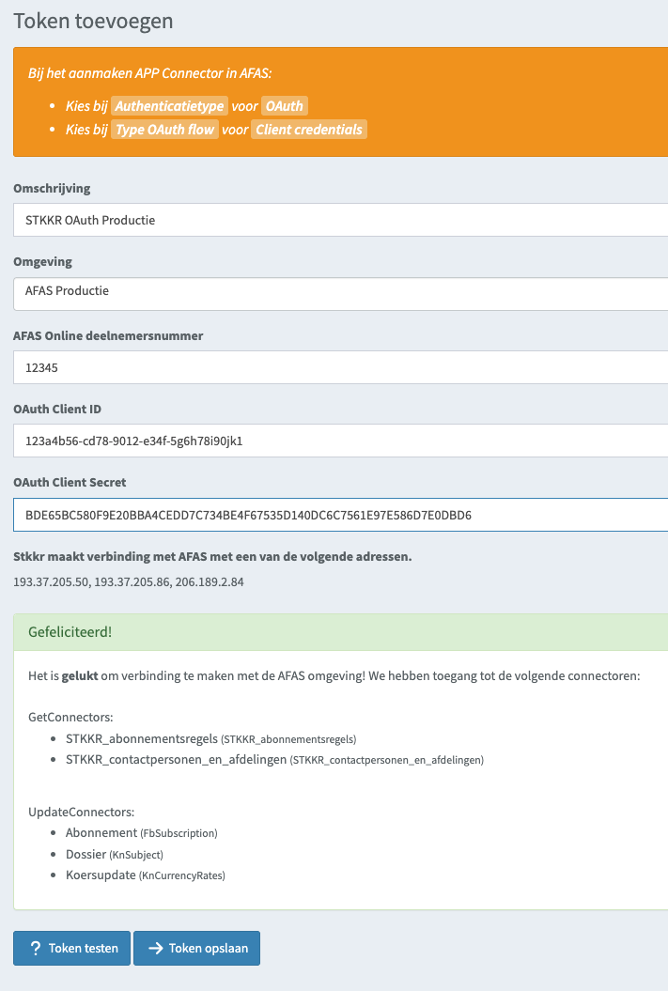Click into the OAuth Client ID field
Image resolution: width=668 pixels, height=991 pixels.
341,441
